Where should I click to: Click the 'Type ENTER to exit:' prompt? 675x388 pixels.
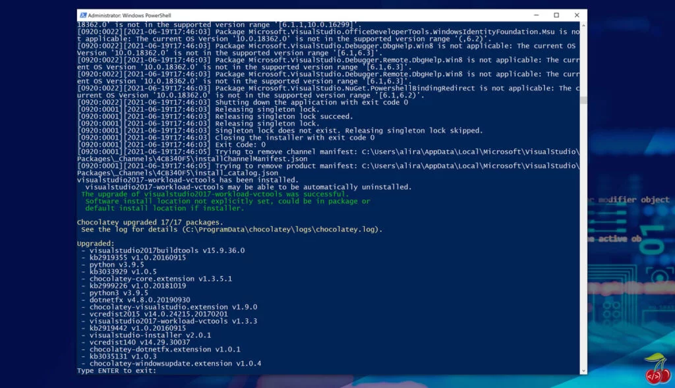(x=117, y=370)
